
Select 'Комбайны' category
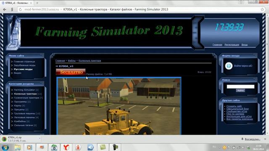click(20, 121)
